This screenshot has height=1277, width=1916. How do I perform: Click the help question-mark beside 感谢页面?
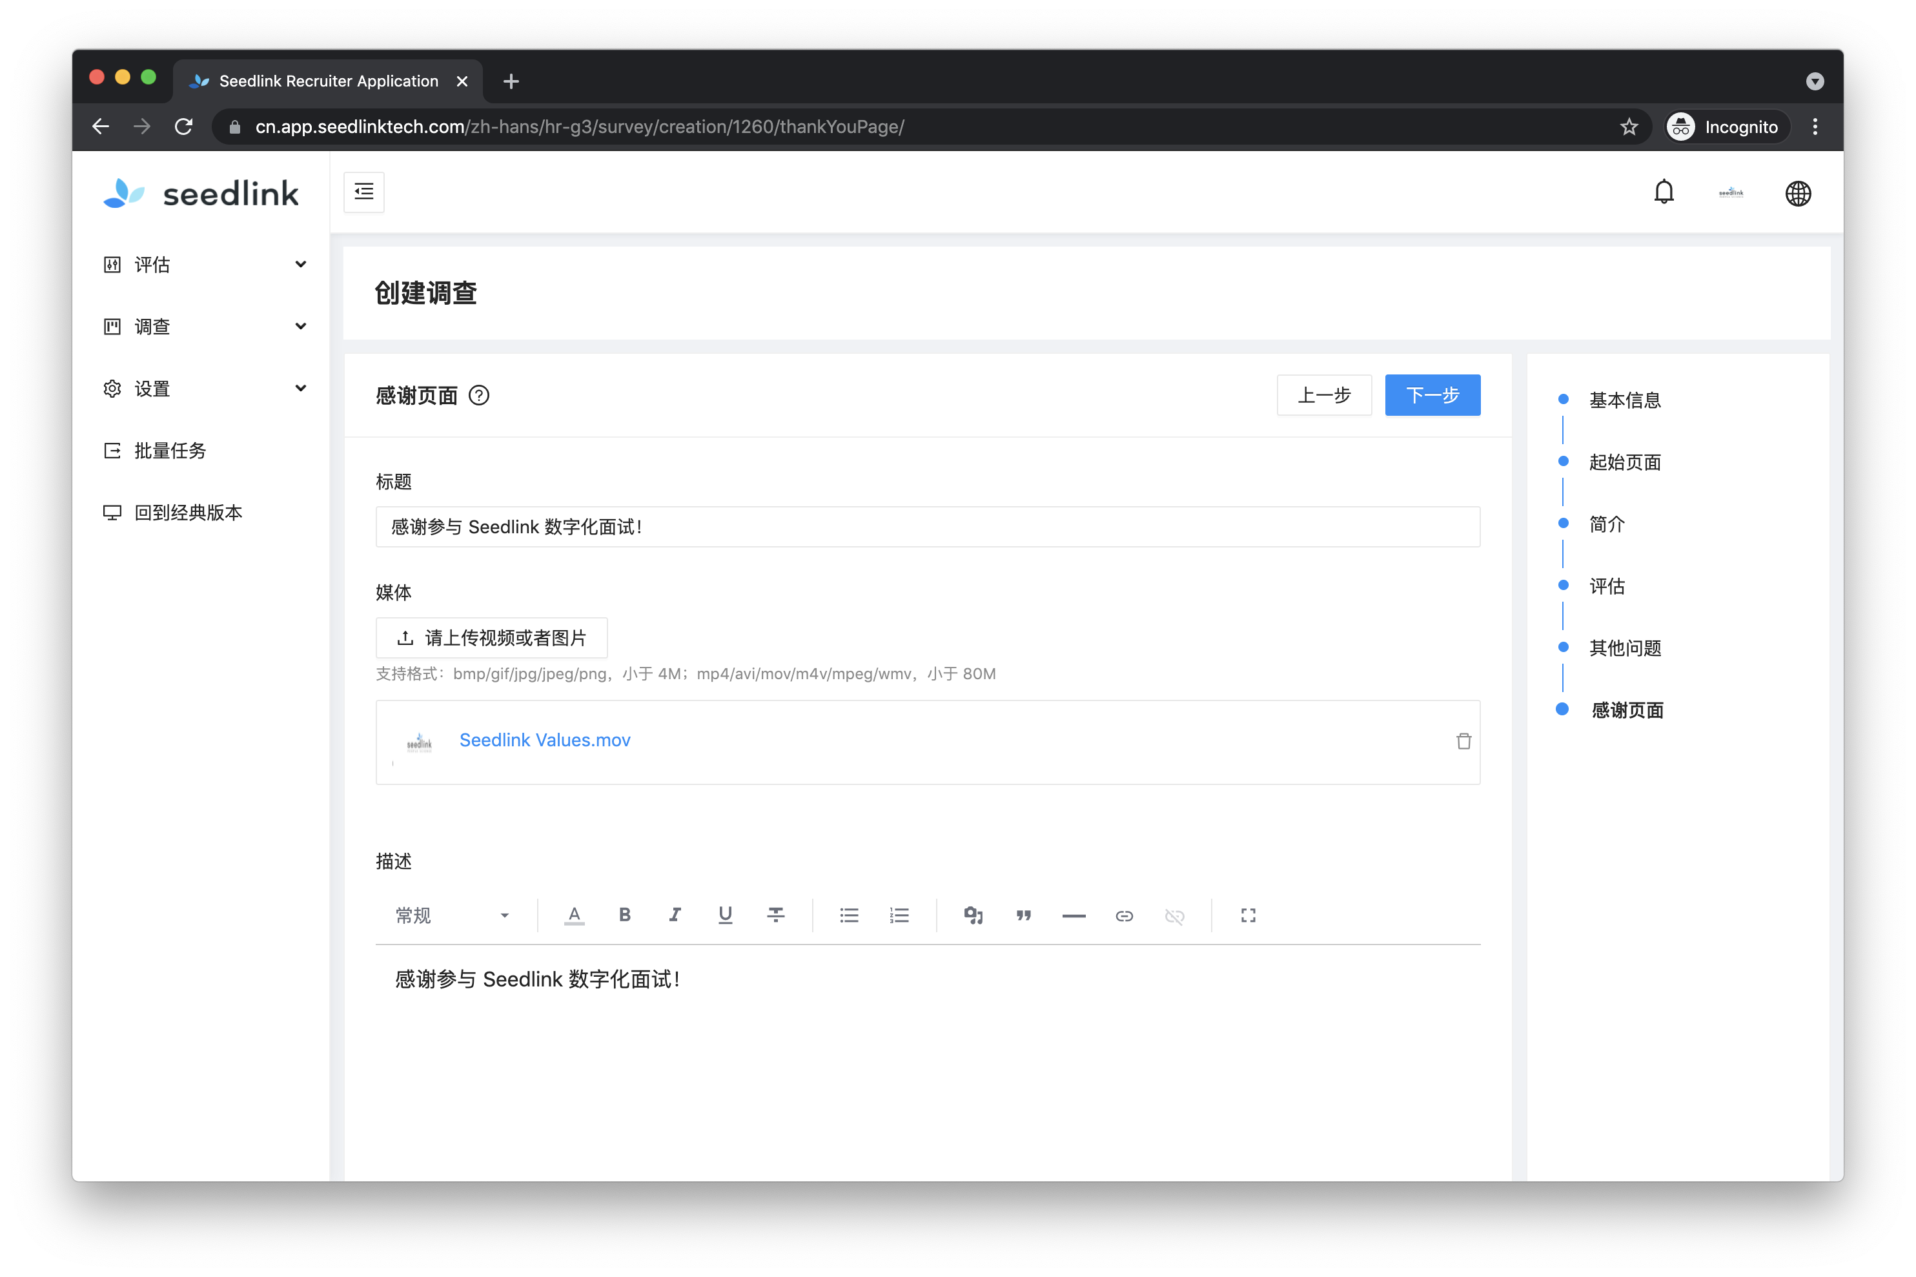click(x=479, y=395)
